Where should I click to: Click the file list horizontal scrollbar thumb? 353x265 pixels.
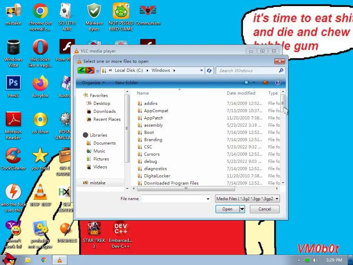(186, 189)
